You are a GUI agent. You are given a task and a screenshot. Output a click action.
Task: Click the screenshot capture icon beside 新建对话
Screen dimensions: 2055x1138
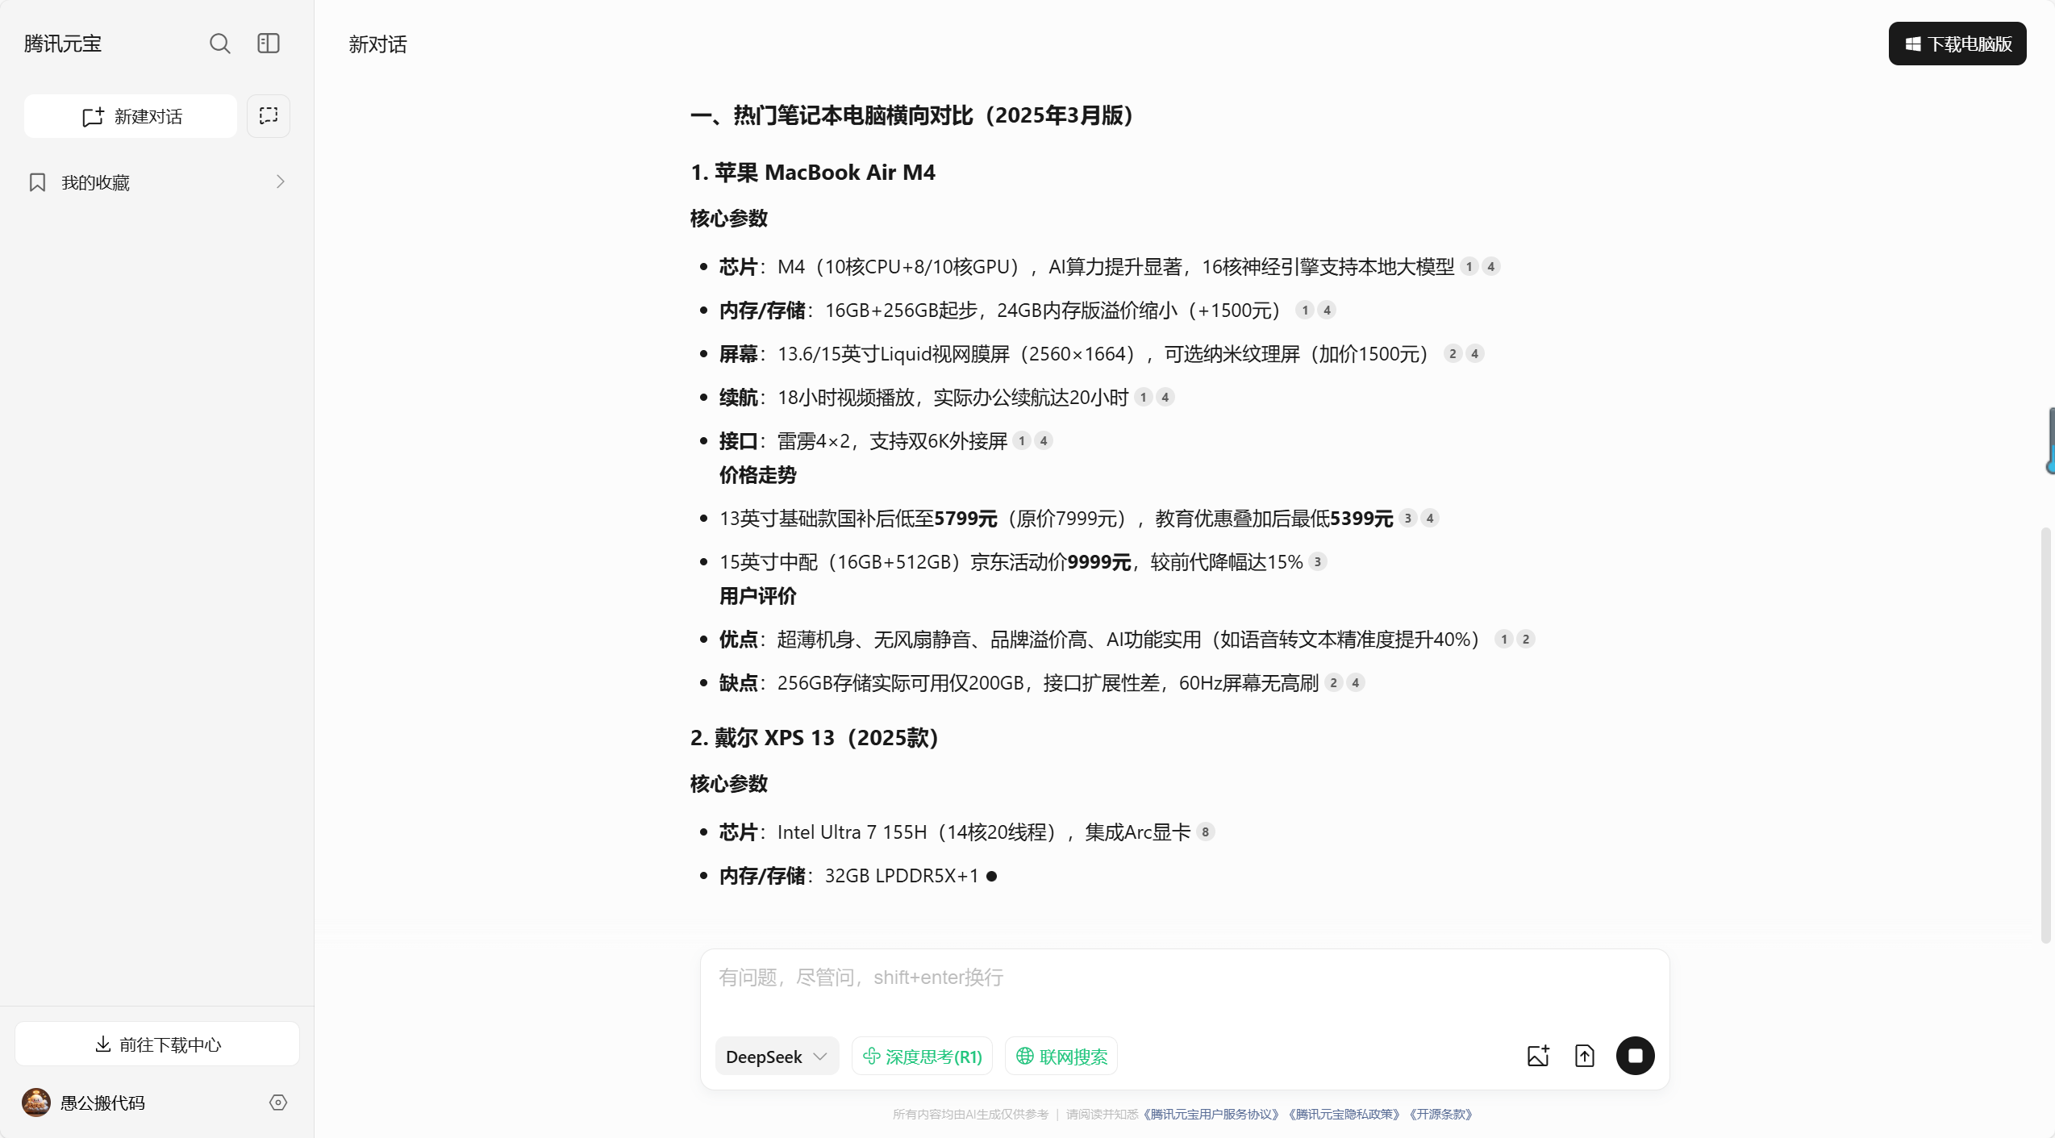[x=268, y=115]
